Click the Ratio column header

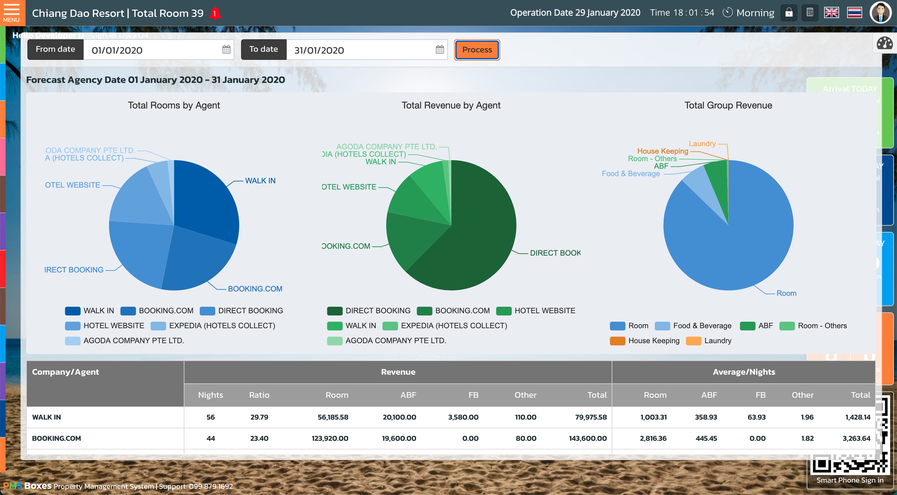[259, 395]
